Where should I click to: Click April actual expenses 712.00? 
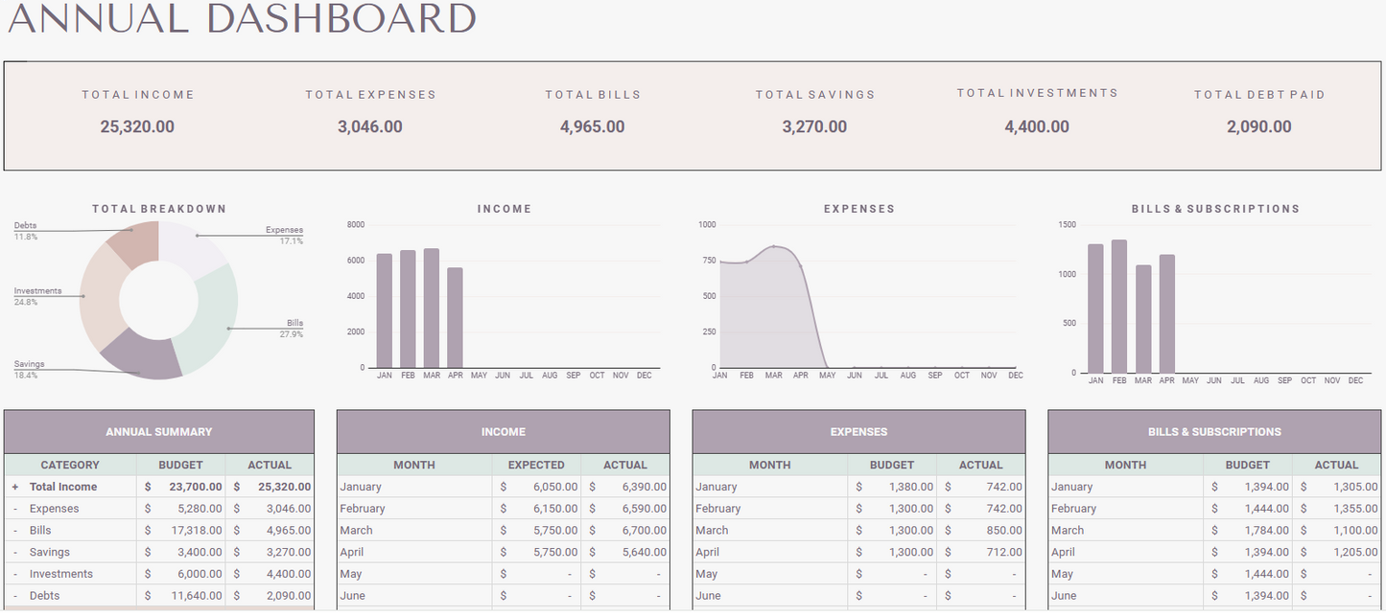point(981,552)
